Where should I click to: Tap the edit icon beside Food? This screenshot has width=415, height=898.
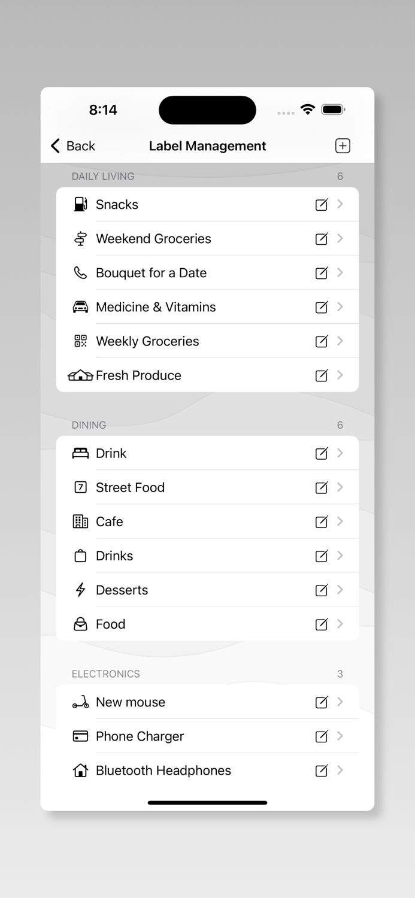point(322,624)
